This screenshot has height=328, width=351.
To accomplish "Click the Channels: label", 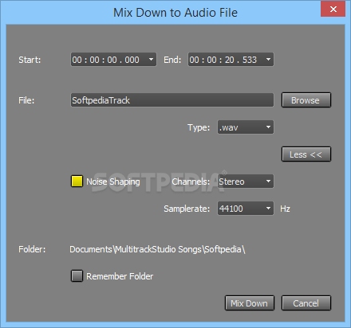I will (191, 182).
